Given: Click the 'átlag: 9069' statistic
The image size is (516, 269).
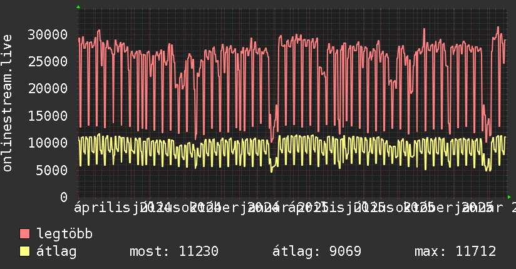Looking at the screenshot, I should click(x=317, y=251).
